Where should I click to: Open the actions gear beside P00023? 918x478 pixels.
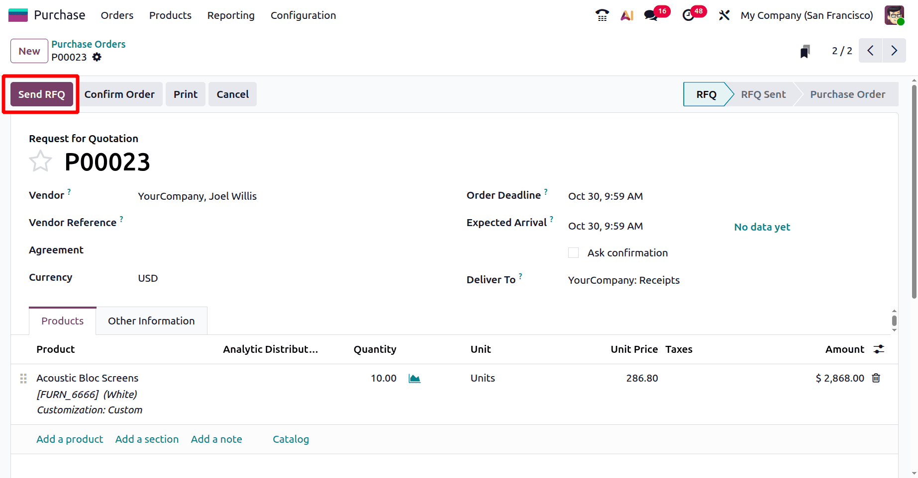tap(97, 57)
